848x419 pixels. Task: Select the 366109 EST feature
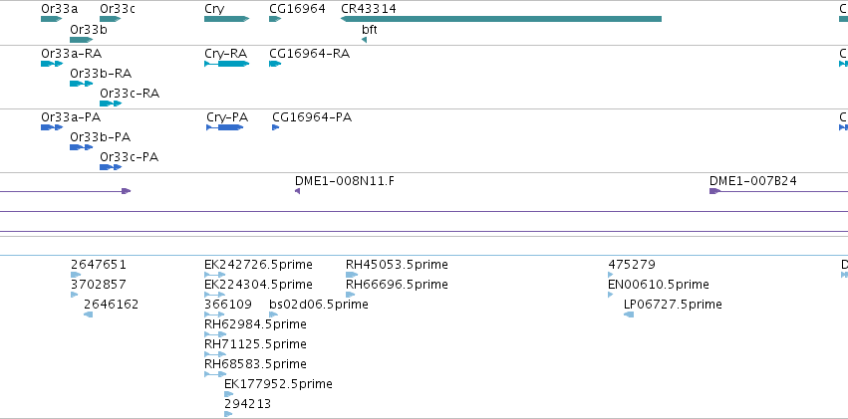(x=214, y=314)
